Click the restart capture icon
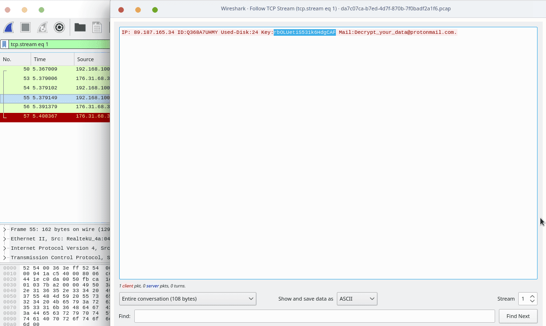 point(42,27)
